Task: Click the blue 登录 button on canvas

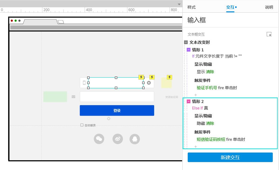Action: (117, 111)
